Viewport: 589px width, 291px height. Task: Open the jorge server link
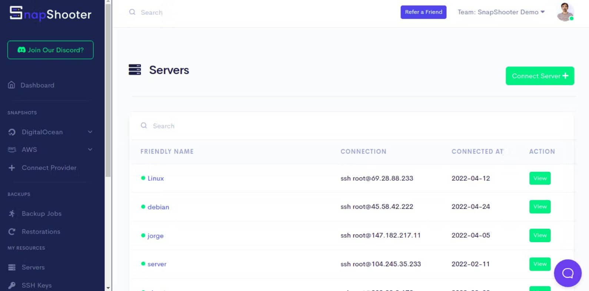[x=155, y=235]
